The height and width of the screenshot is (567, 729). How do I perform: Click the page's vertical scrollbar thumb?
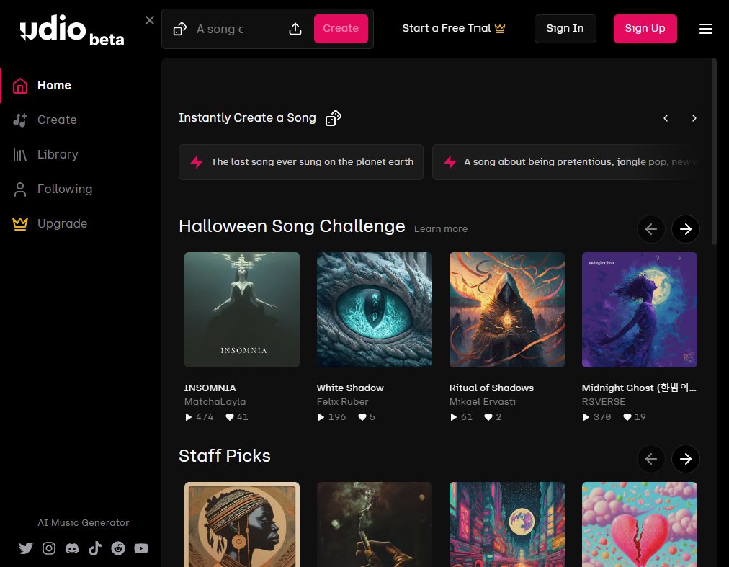click(714, 151)
